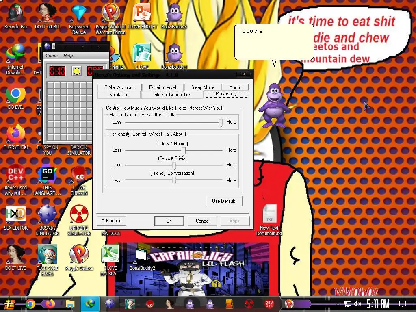This screenshot has height=312, width=416.
Task: Click Bonzi's 'To do this,' speech balloon
Action: [x=274, y=42]
